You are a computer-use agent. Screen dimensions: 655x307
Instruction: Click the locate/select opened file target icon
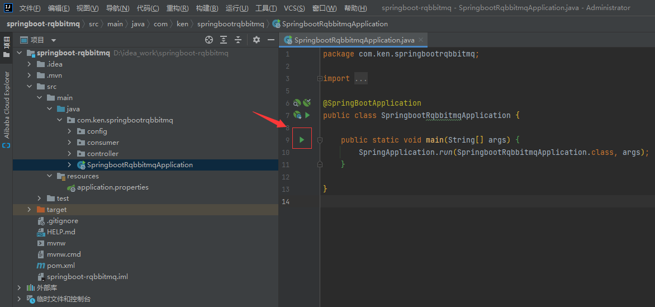click(x=209, y=40)
